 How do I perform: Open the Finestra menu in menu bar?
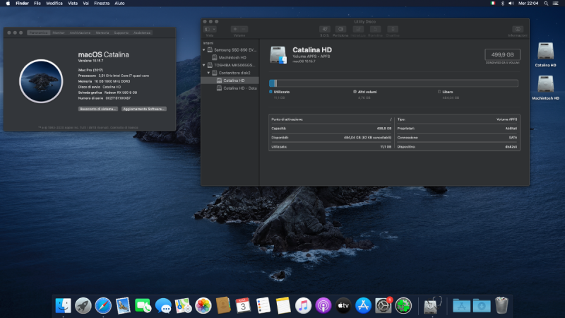(x=102, y=4)
